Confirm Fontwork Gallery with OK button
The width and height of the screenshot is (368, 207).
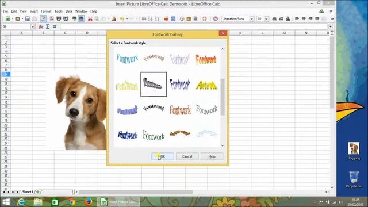click(x=163, y=156)
